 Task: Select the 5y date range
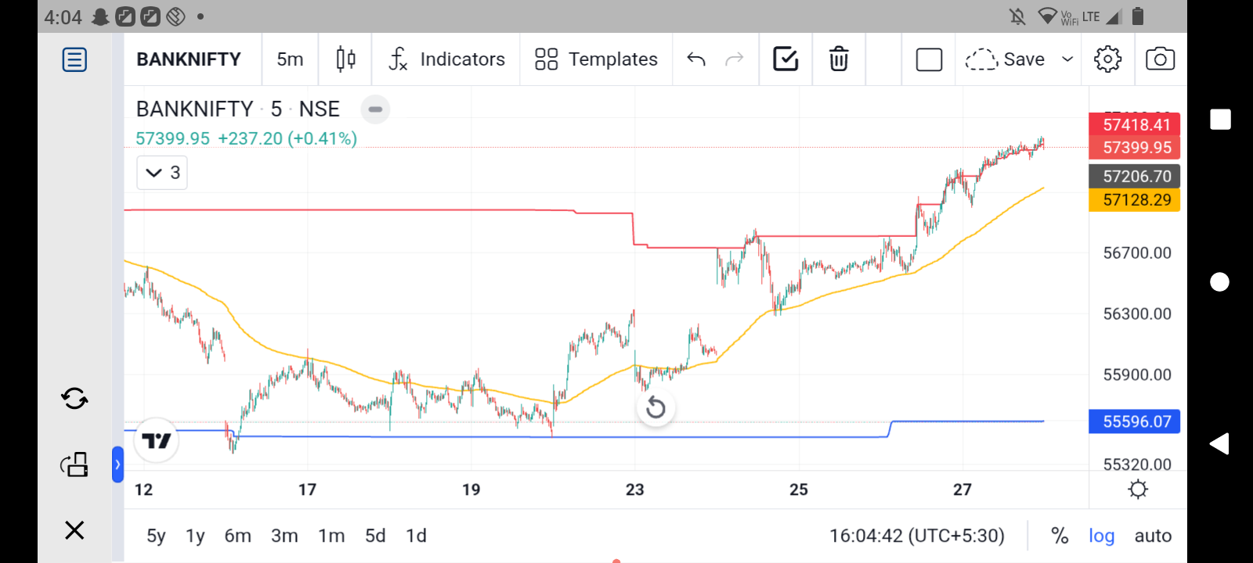point(156,536)
